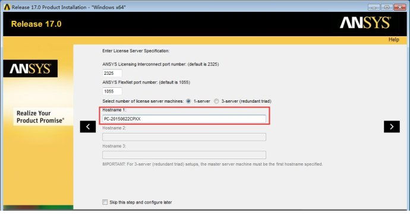Click the Enter License Server Specification label
The height and width of the screenshot is (219, 410).
click(136, 51)
